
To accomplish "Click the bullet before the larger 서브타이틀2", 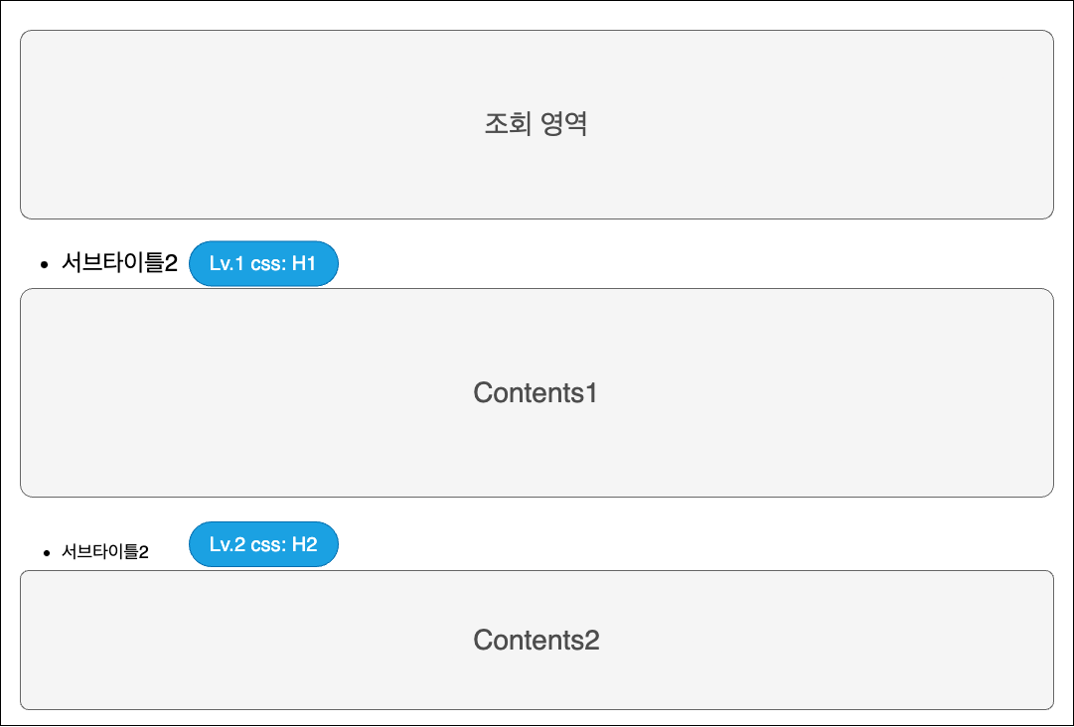I will coord(44,264).
